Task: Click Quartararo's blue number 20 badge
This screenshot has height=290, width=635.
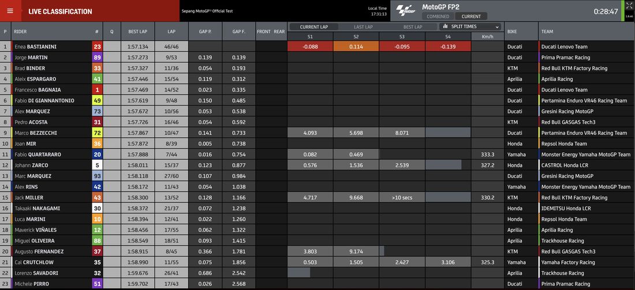Action: 97,155
